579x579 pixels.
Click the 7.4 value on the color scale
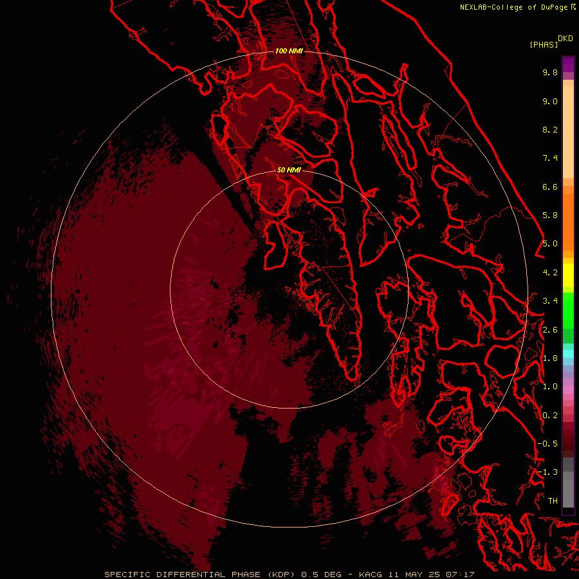550,158
